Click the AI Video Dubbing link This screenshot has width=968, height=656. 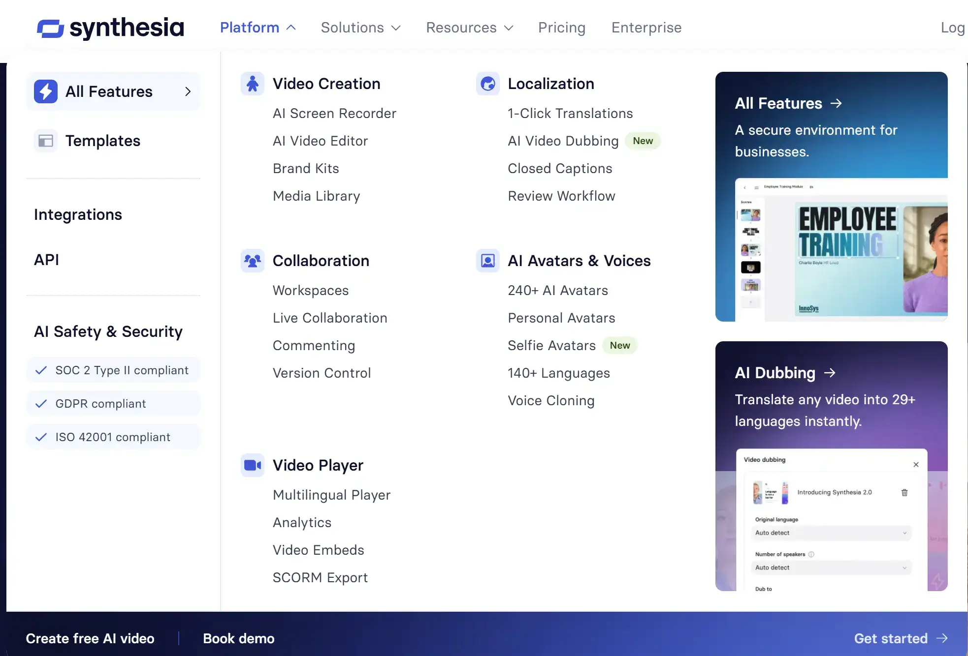point(563,141)
